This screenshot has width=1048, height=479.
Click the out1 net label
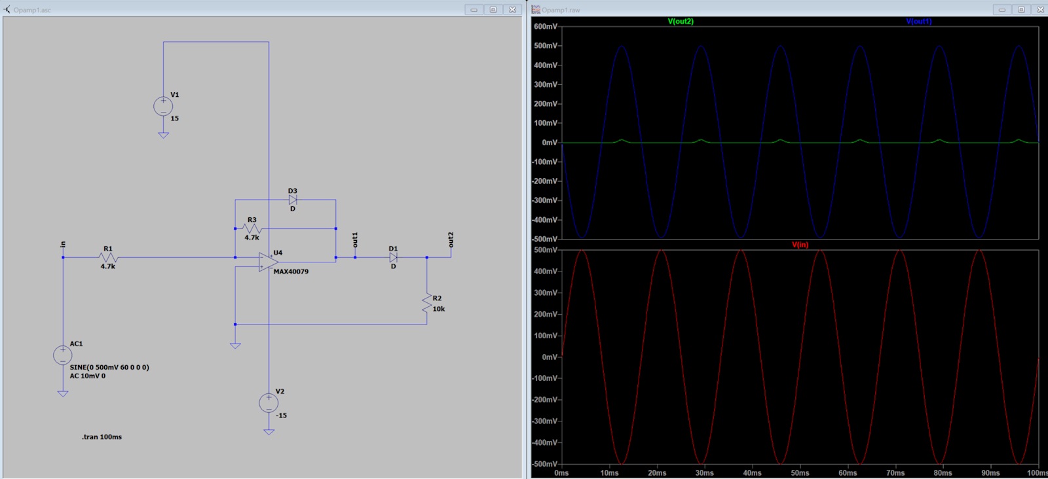click(355, 240)
